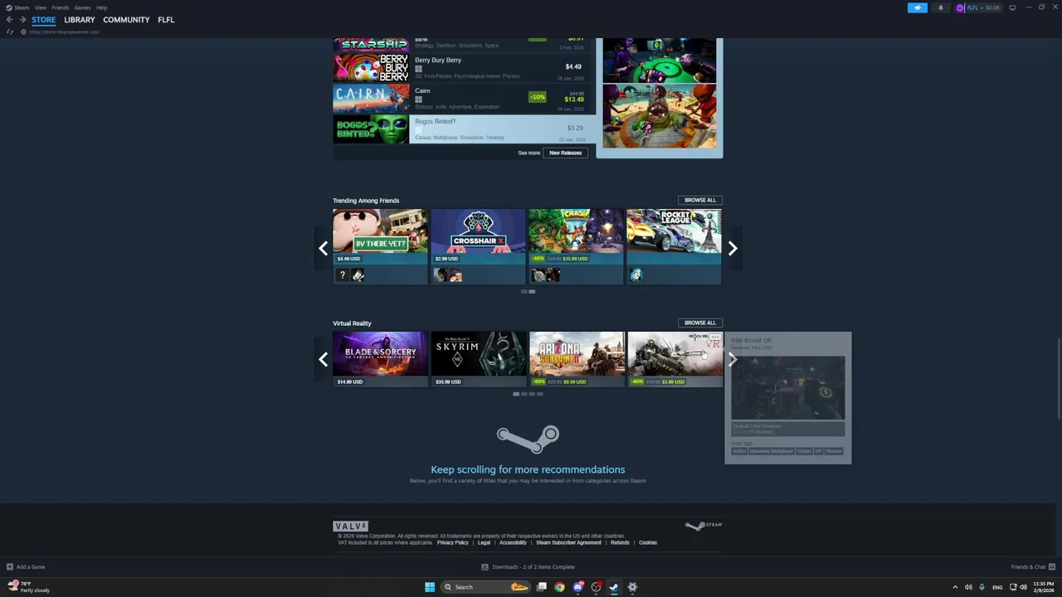Show next Trending Among Friends games
Screen dimensions: 1062x597
tap(733, 248)
